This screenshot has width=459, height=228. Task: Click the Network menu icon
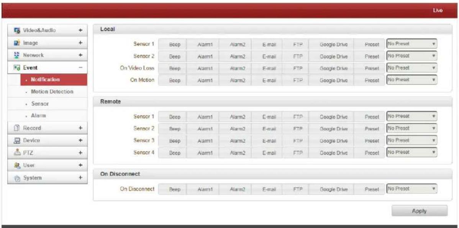pos(16,55)
